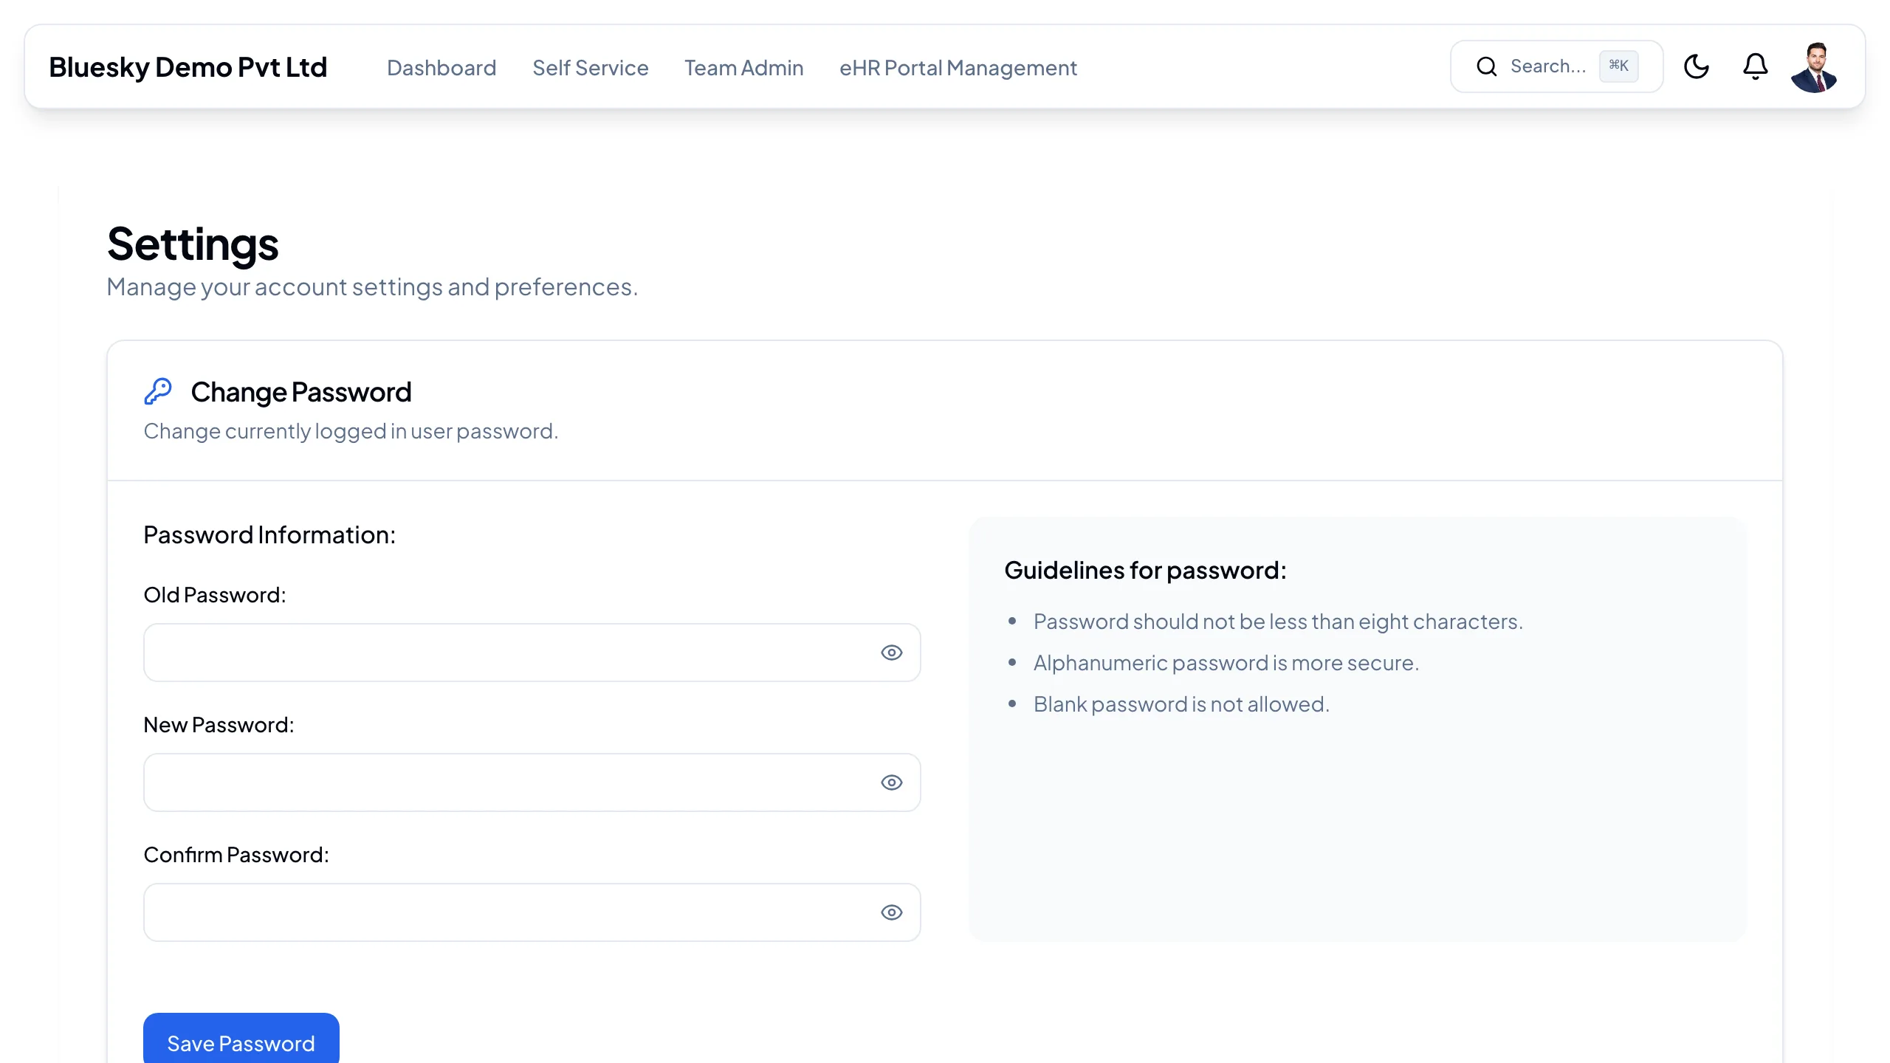Show the Old Password field contents
The height and width of the screenshot is (1063, 1890).
tap(891, 653)
